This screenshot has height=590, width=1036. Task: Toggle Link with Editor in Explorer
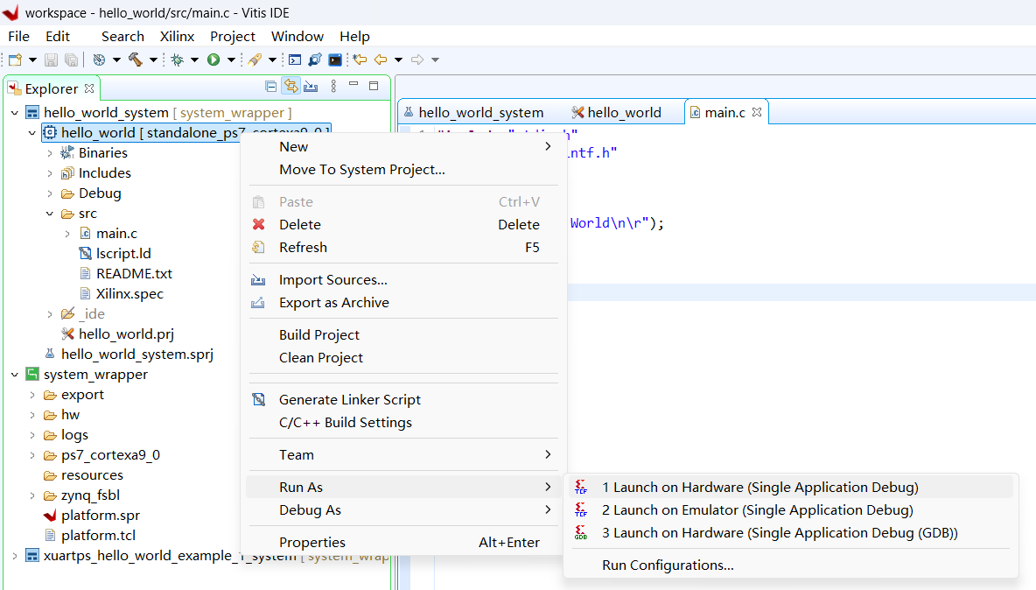(290, 86)
